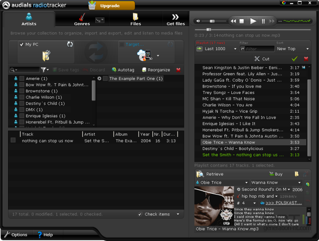Open the Obie Trice artist dropdown
Image resolution: width=319 pixels, height=241 pixels.
[247, 182]
